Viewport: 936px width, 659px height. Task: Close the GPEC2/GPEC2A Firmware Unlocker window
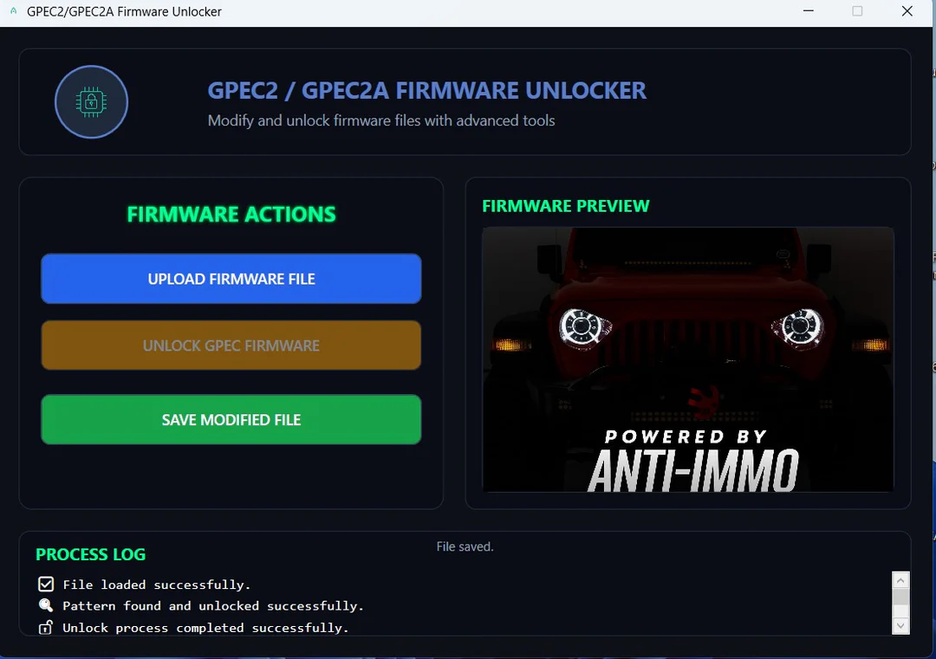click(x=907, y=11)
